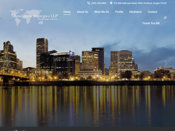Open the search magnifier icon

point(165,17)
